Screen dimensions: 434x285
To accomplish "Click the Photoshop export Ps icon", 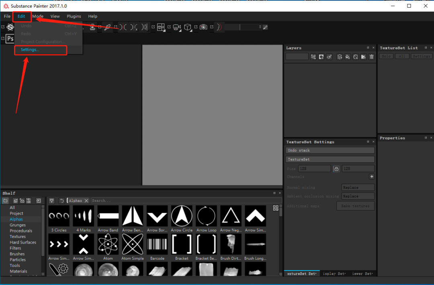I will [10, 39].
